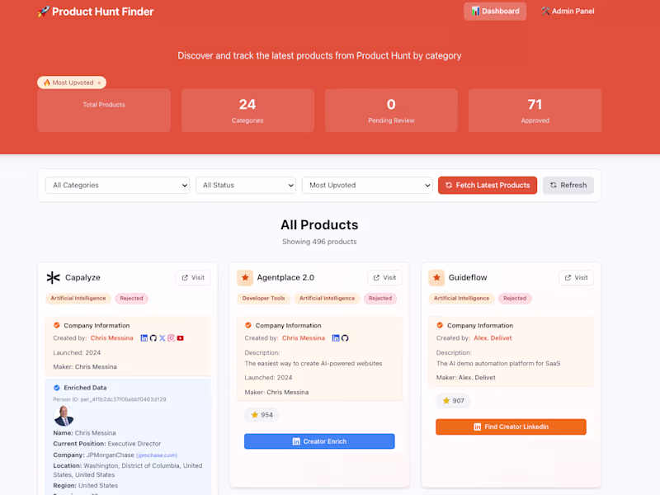The width and height of the screenshot is (660, 495).
Task: Click Developer Tools tag on Agentplace 2.0
Action: pos(263,299)
